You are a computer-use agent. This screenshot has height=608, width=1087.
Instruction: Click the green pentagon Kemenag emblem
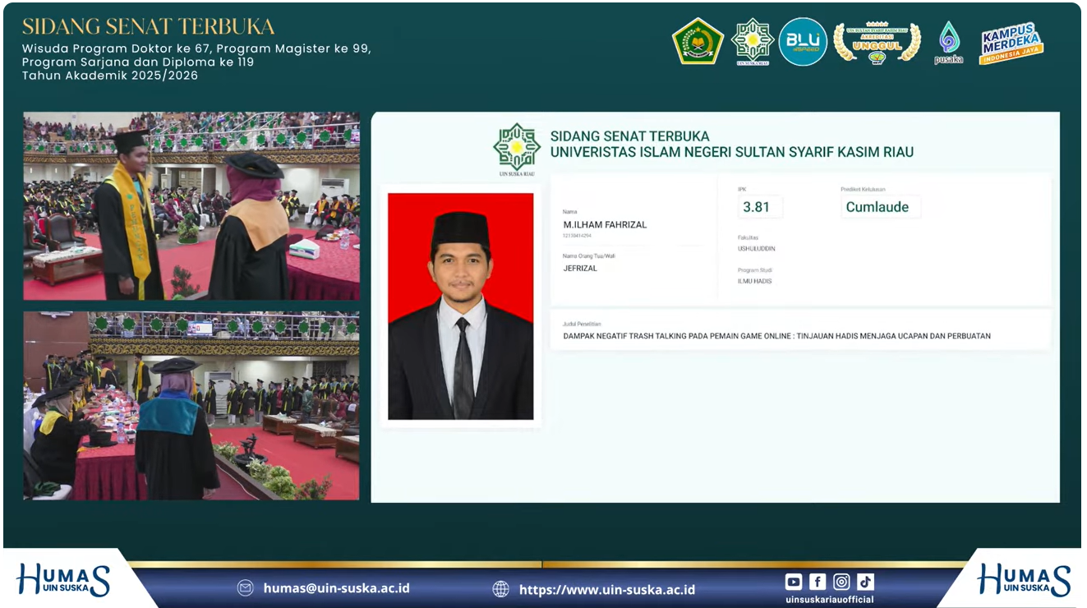pyautogui.click(x=698, y=42)
